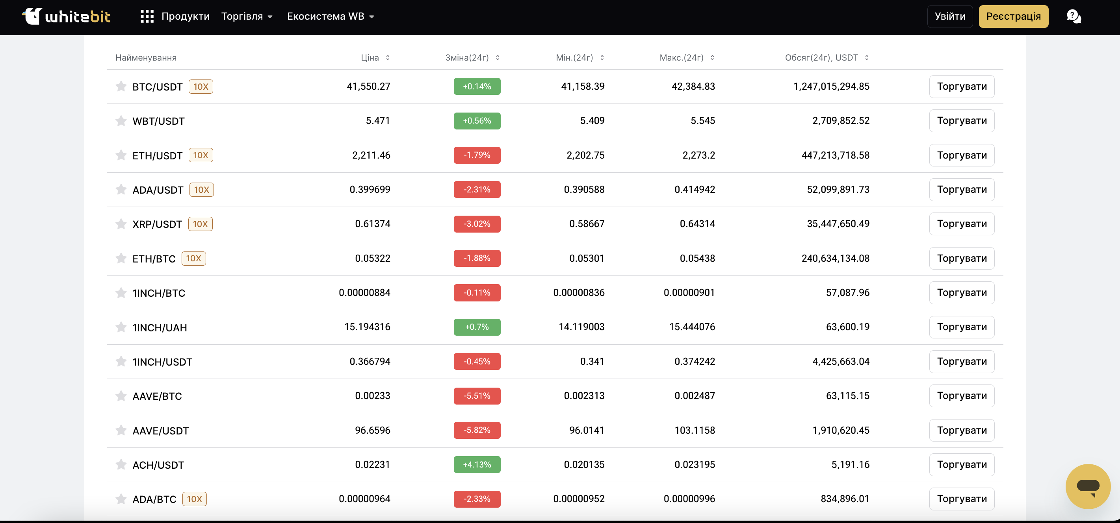Expand the Екосистема WB dropdown

pos(331,17)
